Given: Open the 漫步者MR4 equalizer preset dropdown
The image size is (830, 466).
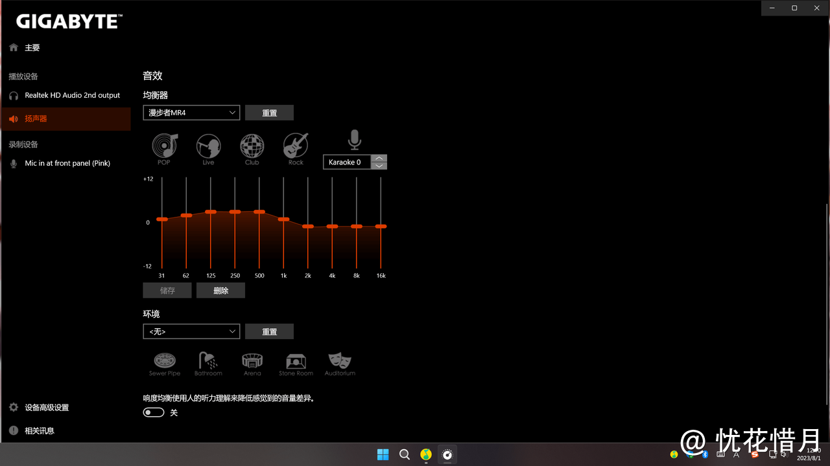Looking at the screenshot, I should 191,113.
